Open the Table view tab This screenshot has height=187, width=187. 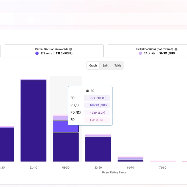118,65
